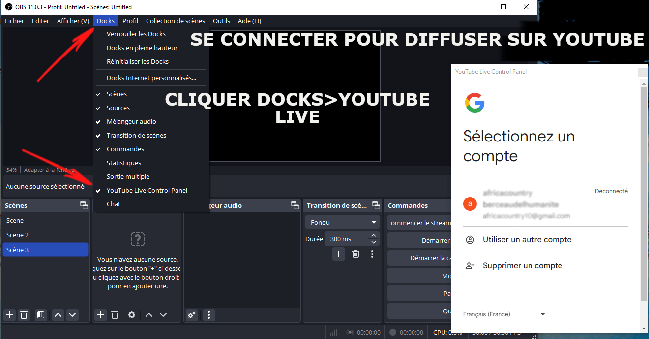Open the Outils menu

(222, 21)
